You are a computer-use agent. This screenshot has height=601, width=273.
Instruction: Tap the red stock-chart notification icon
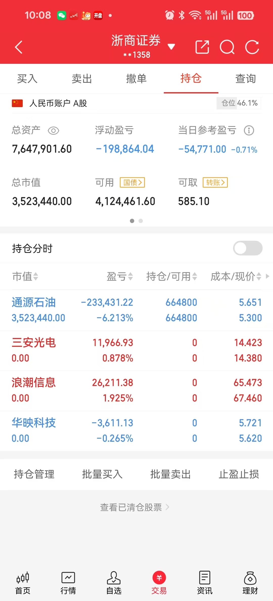74,16
